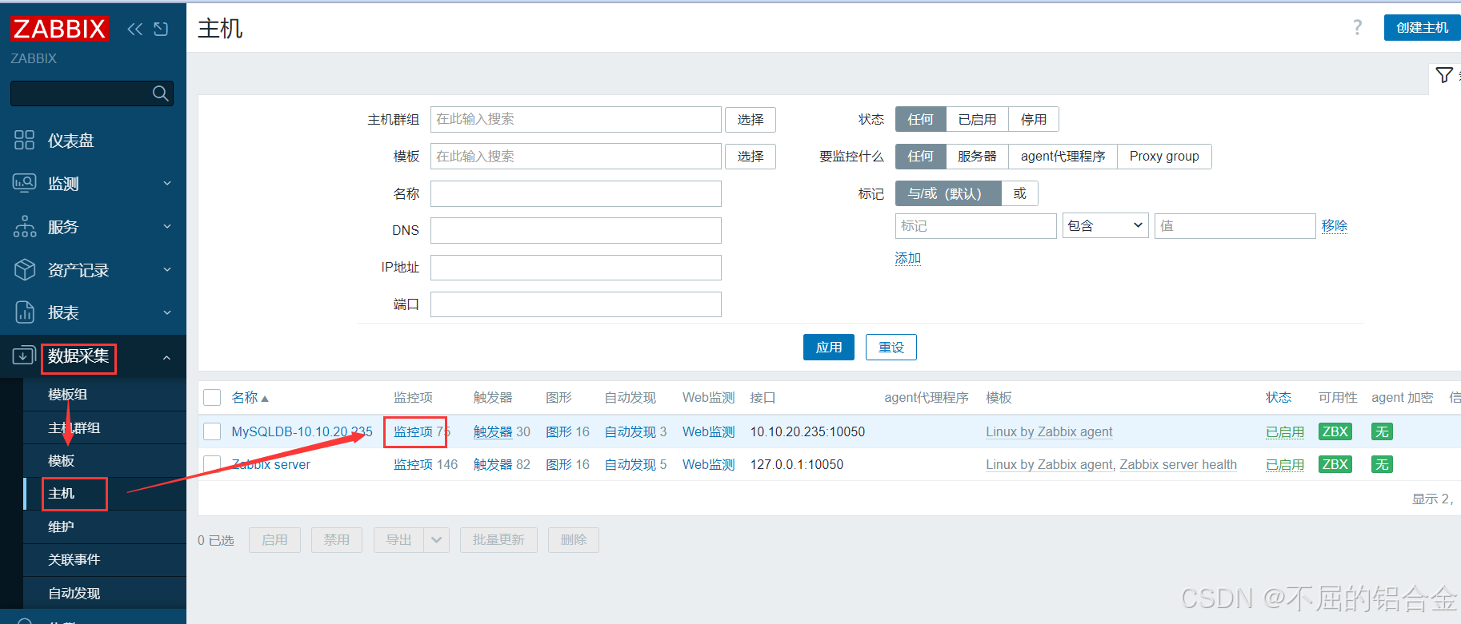Toggle the select-all hosts checkbox

click(x=212, y=398)
